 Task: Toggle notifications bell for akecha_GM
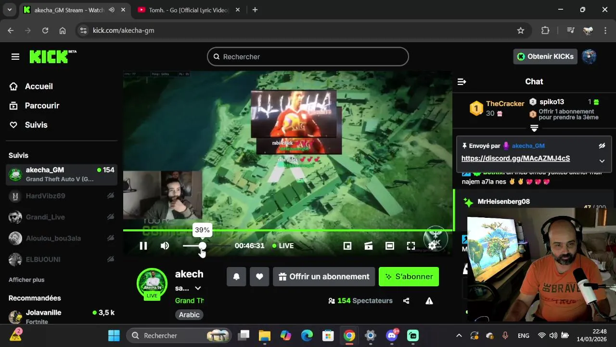[x=236, y=277]
